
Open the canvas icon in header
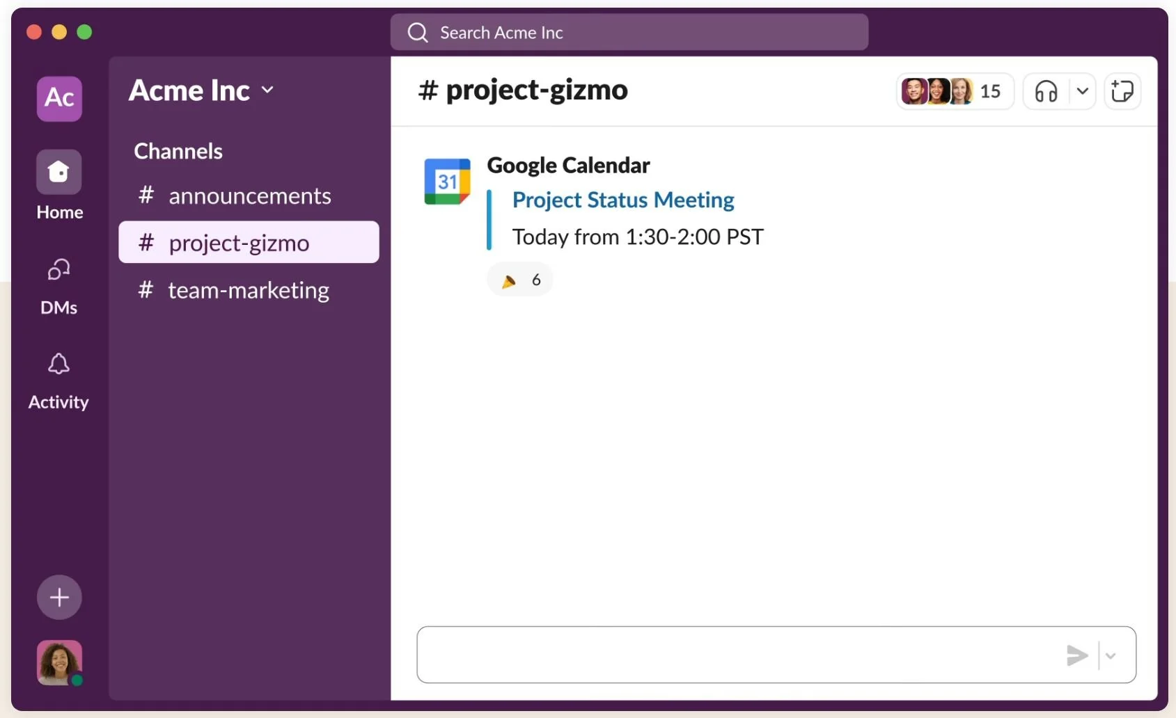(1122, 91)
